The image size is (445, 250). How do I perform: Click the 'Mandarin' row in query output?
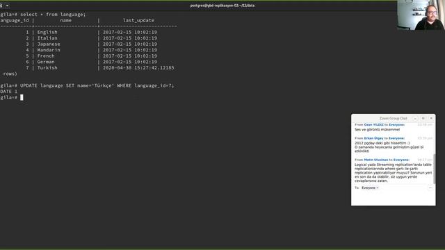click(x=91, y=50)
